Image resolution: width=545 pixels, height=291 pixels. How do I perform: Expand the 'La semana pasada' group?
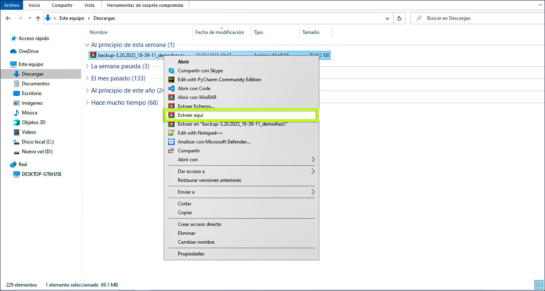click(x=88, y=66)
